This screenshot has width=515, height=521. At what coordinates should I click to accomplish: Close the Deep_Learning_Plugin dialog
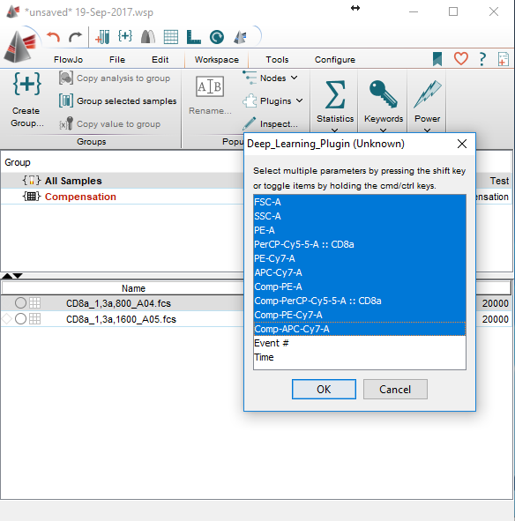tap(462, 144)
